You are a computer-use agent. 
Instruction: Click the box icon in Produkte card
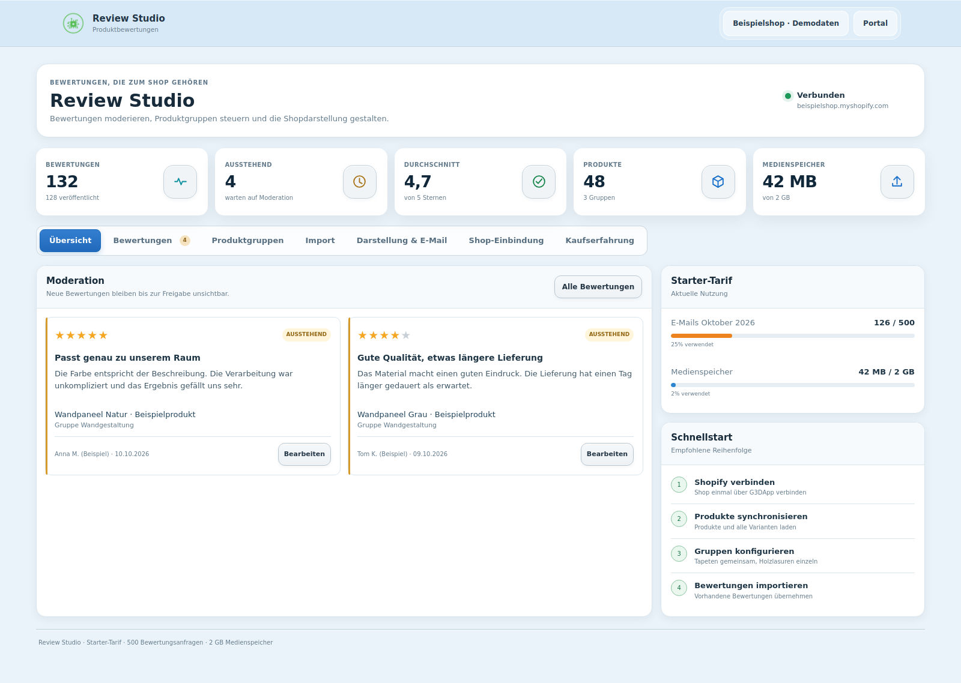pos(718,182)
